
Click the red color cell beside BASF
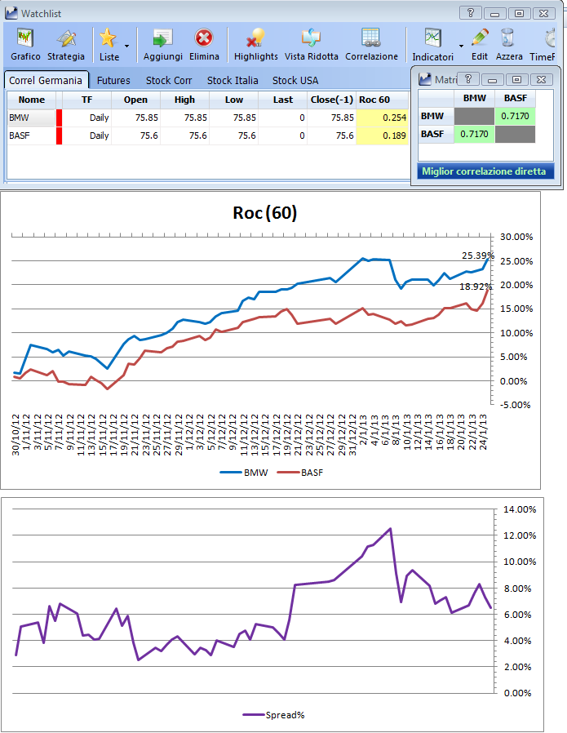point(59,135)
